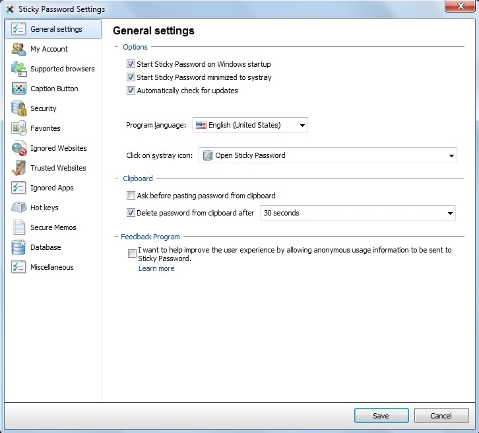Viewport: 479px width, 433px height.
Task: Collapse the Feedback Program section
Action: 116,236
